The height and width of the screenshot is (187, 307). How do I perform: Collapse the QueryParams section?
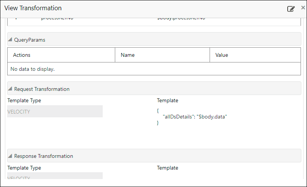click(10, 40)
